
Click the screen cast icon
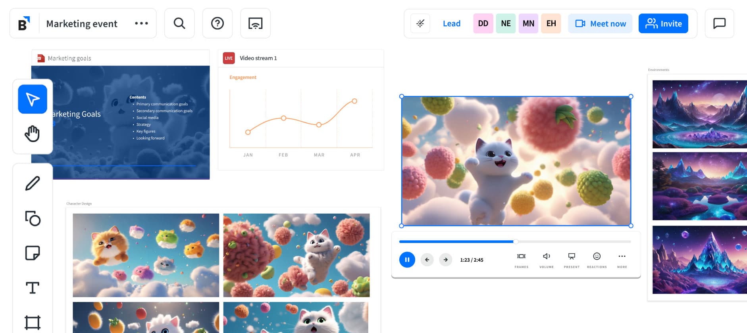255,23
